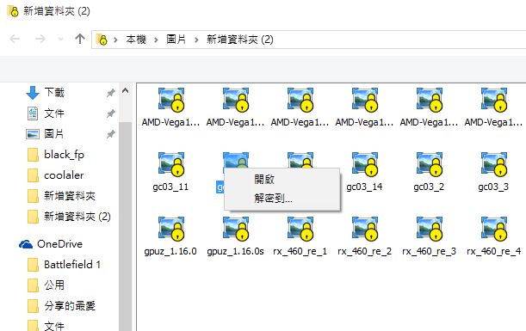Click the gc03_3 file name label
This screenshot has height=331, width=526.
click(493, 187)
